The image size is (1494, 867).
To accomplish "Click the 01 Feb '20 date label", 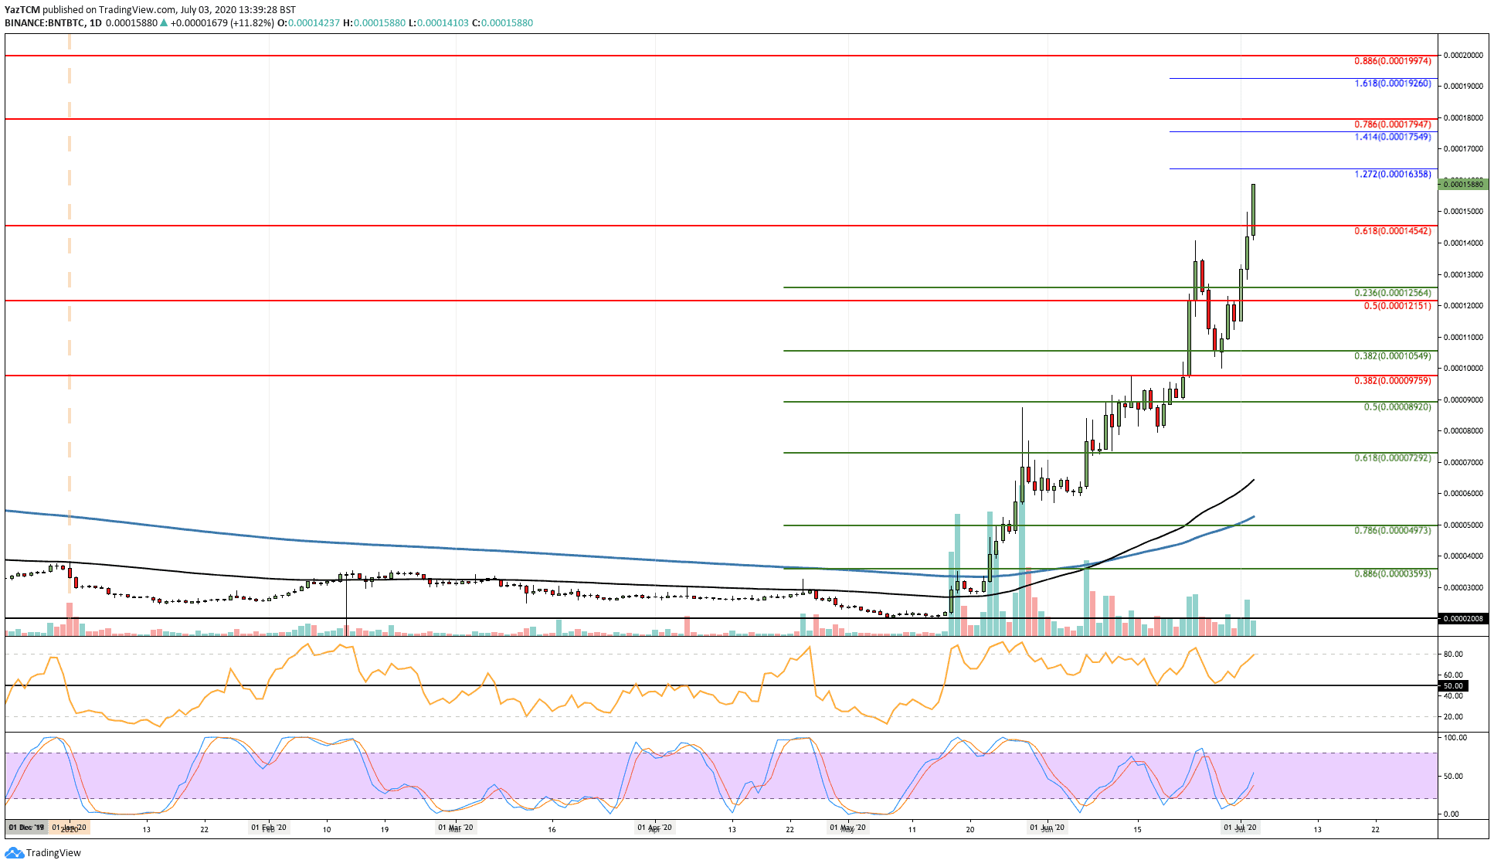I will 269,828.
